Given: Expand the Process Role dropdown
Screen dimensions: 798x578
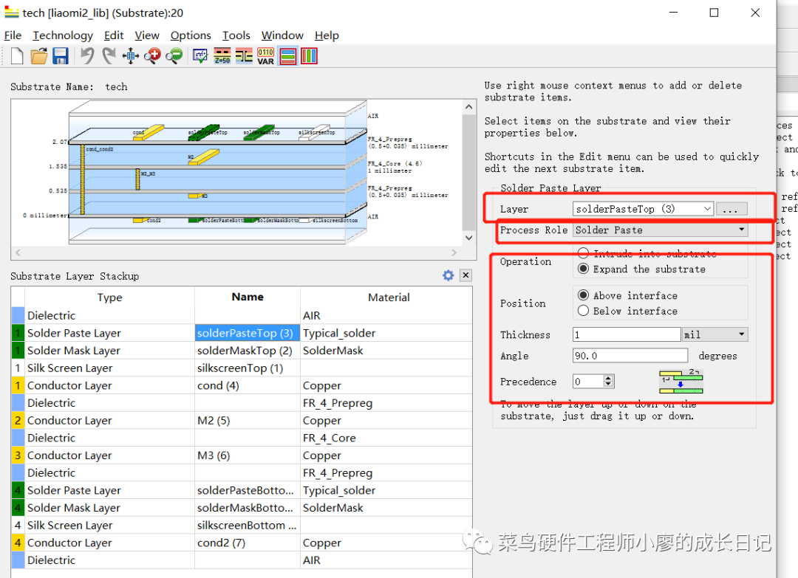Looking at the screenshot, I should (x=661, y=230).
